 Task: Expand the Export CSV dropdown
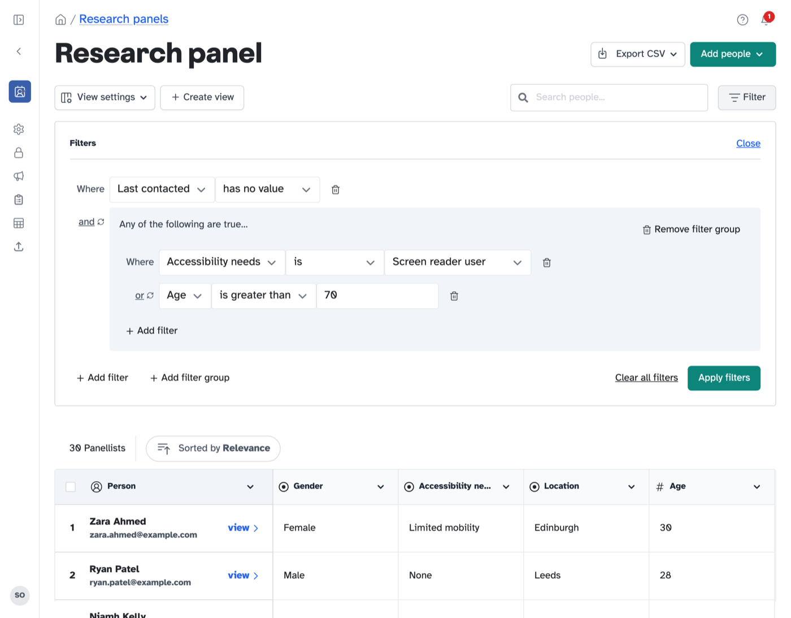click(x=638, y=54)
